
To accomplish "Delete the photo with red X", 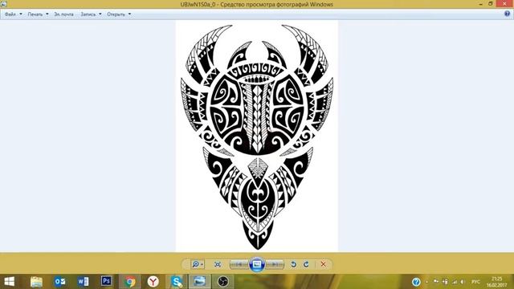I will [323, 264].
